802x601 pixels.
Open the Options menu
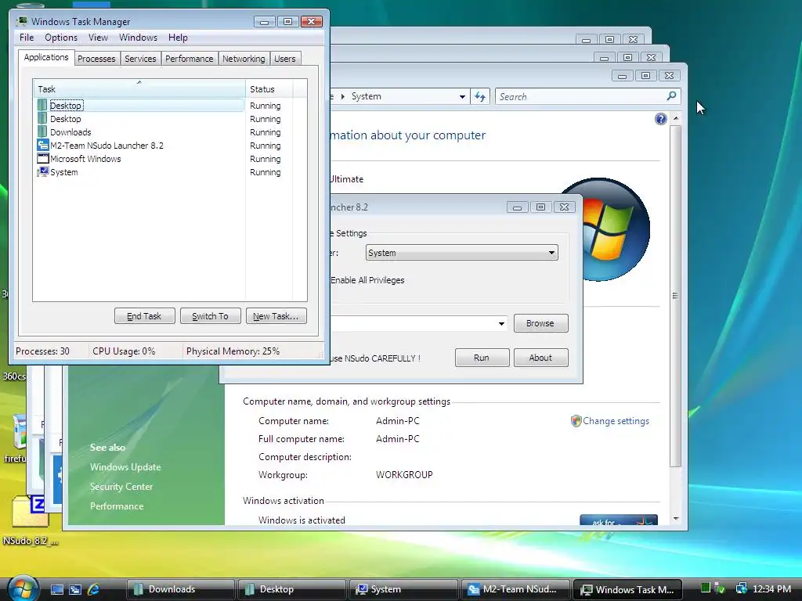[61, 38]
